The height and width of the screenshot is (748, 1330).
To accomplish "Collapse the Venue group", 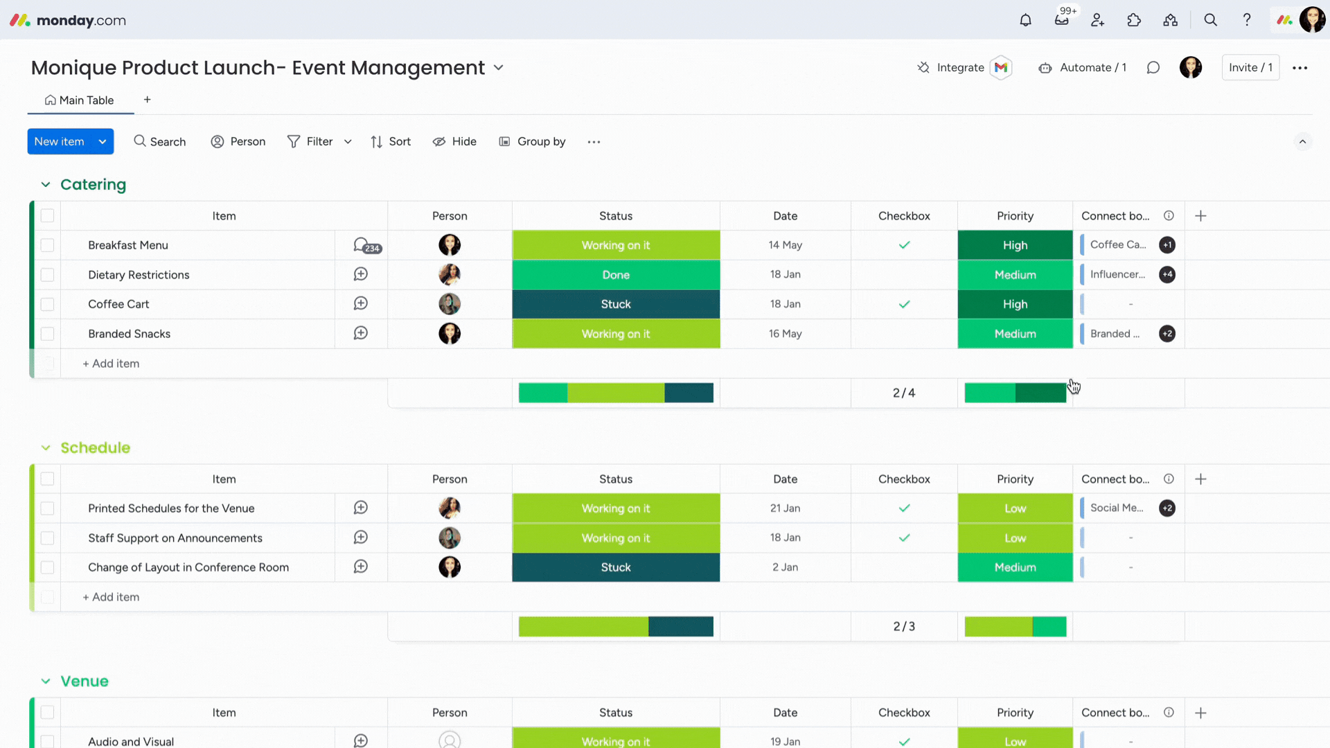I will click(x=46, y=681).
